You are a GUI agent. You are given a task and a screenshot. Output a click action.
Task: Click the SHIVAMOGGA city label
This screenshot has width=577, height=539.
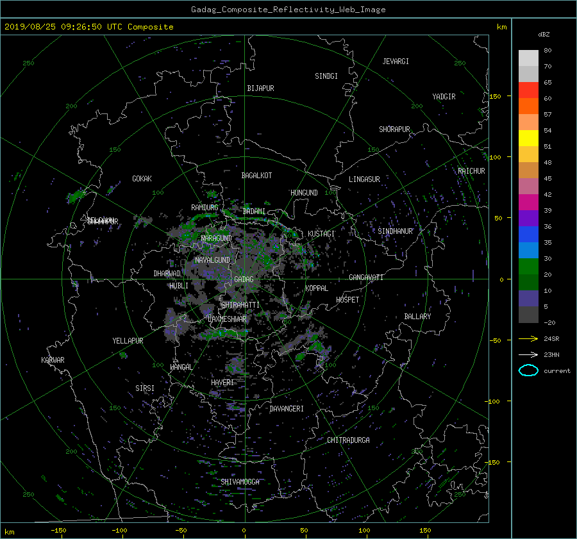240,482
